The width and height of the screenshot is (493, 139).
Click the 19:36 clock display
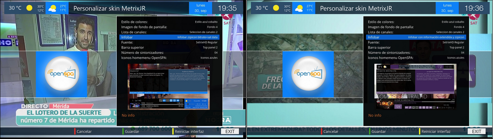pos(474,8)
